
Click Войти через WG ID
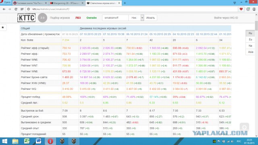tap(226, 18)
